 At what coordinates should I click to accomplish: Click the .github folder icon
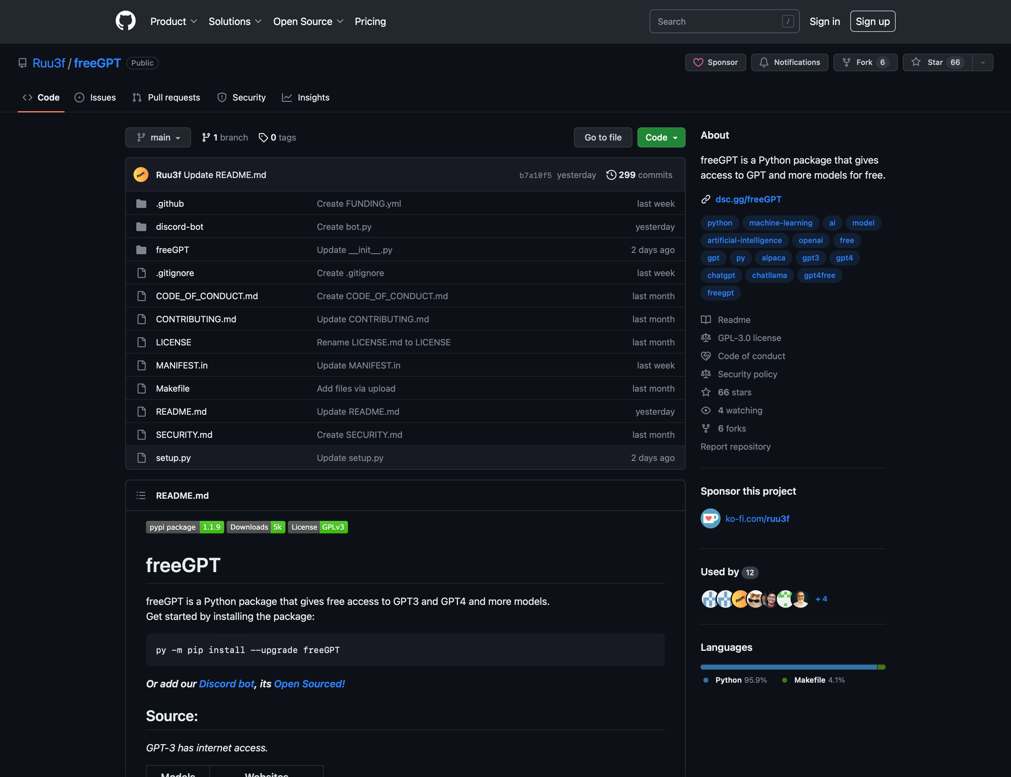(141, 204)
